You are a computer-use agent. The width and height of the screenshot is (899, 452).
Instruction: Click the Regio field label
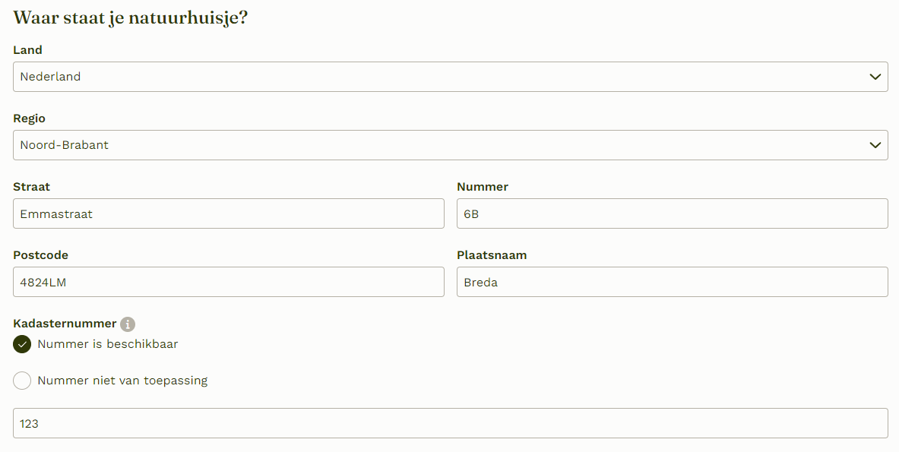(x=29, y=119)
